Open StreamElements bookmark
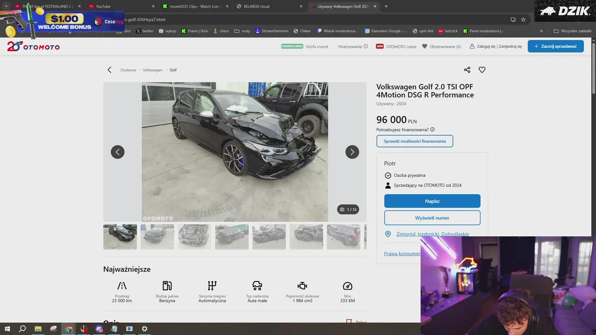 point(272,31)
